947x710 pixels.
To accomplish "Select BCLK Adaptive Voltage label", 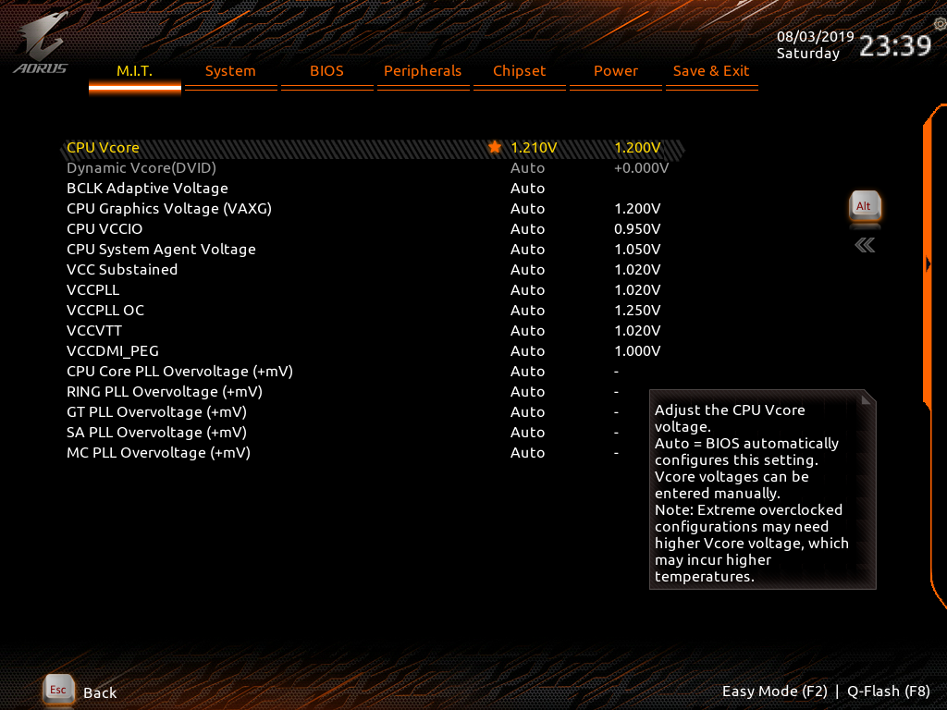I will click(x=147, y=189).
